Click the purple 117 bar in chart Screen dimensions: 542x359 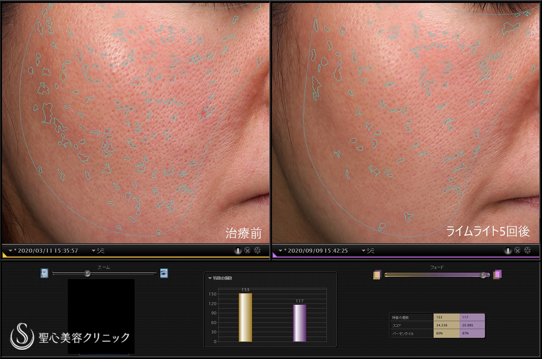point(299,323)
